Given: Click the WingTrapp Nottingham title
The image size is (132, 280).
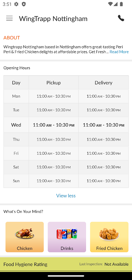Looking at the screenshot, I should (53, 19).
